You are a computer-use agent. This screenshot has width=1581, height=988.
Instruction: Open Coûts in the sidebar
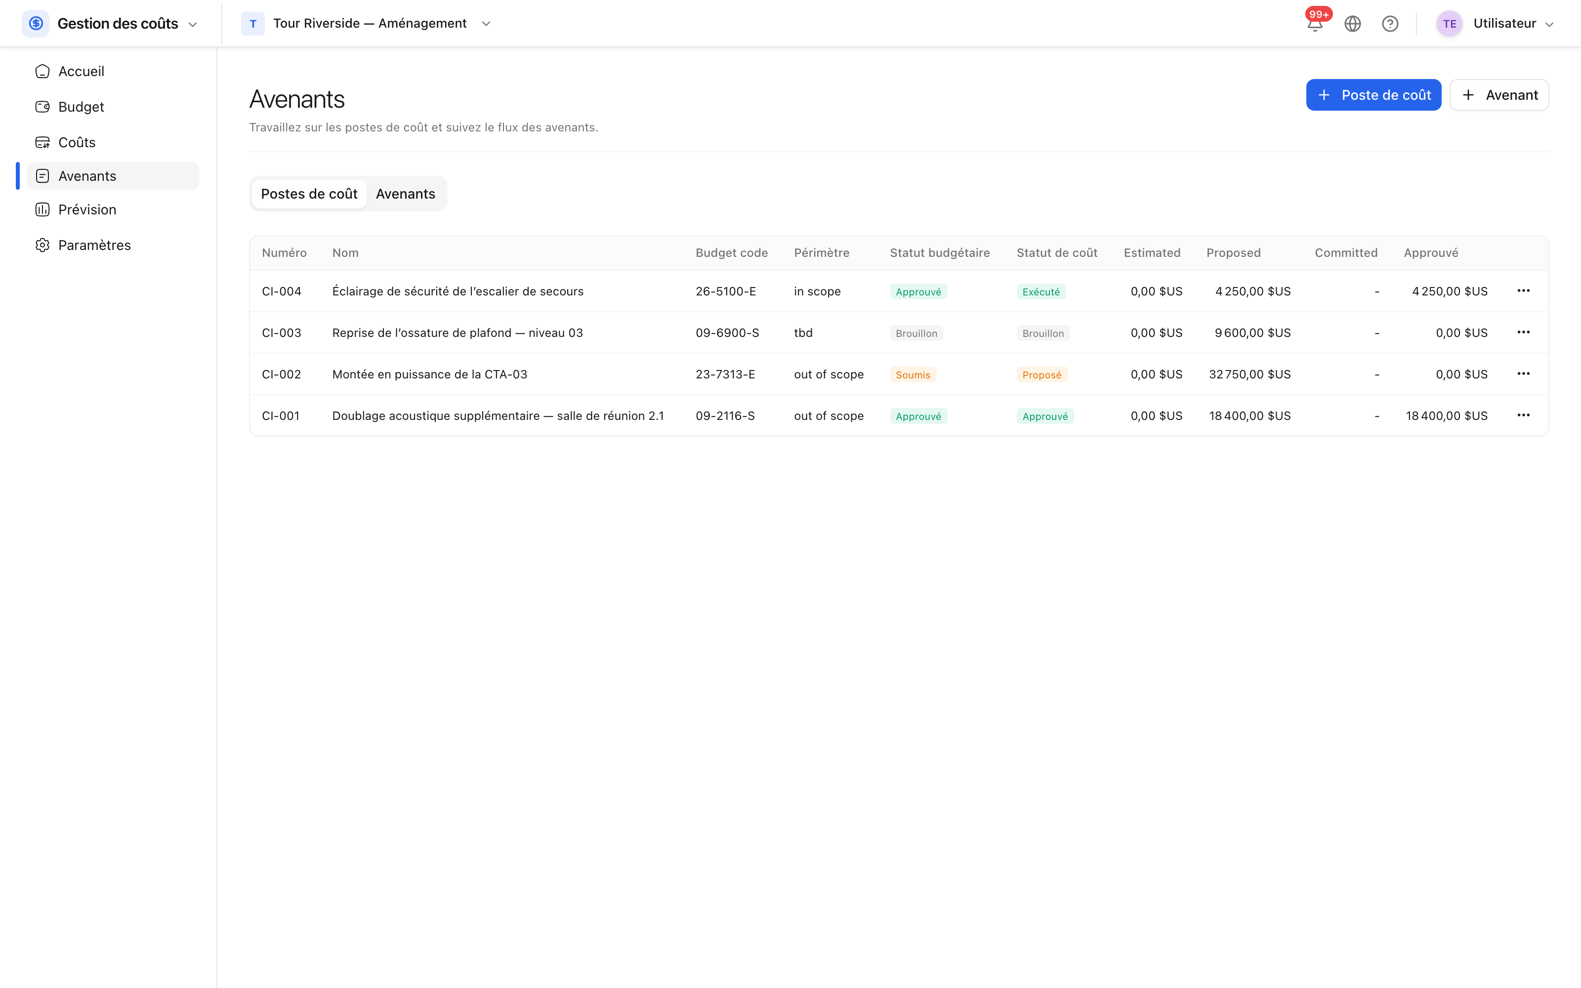112,142
